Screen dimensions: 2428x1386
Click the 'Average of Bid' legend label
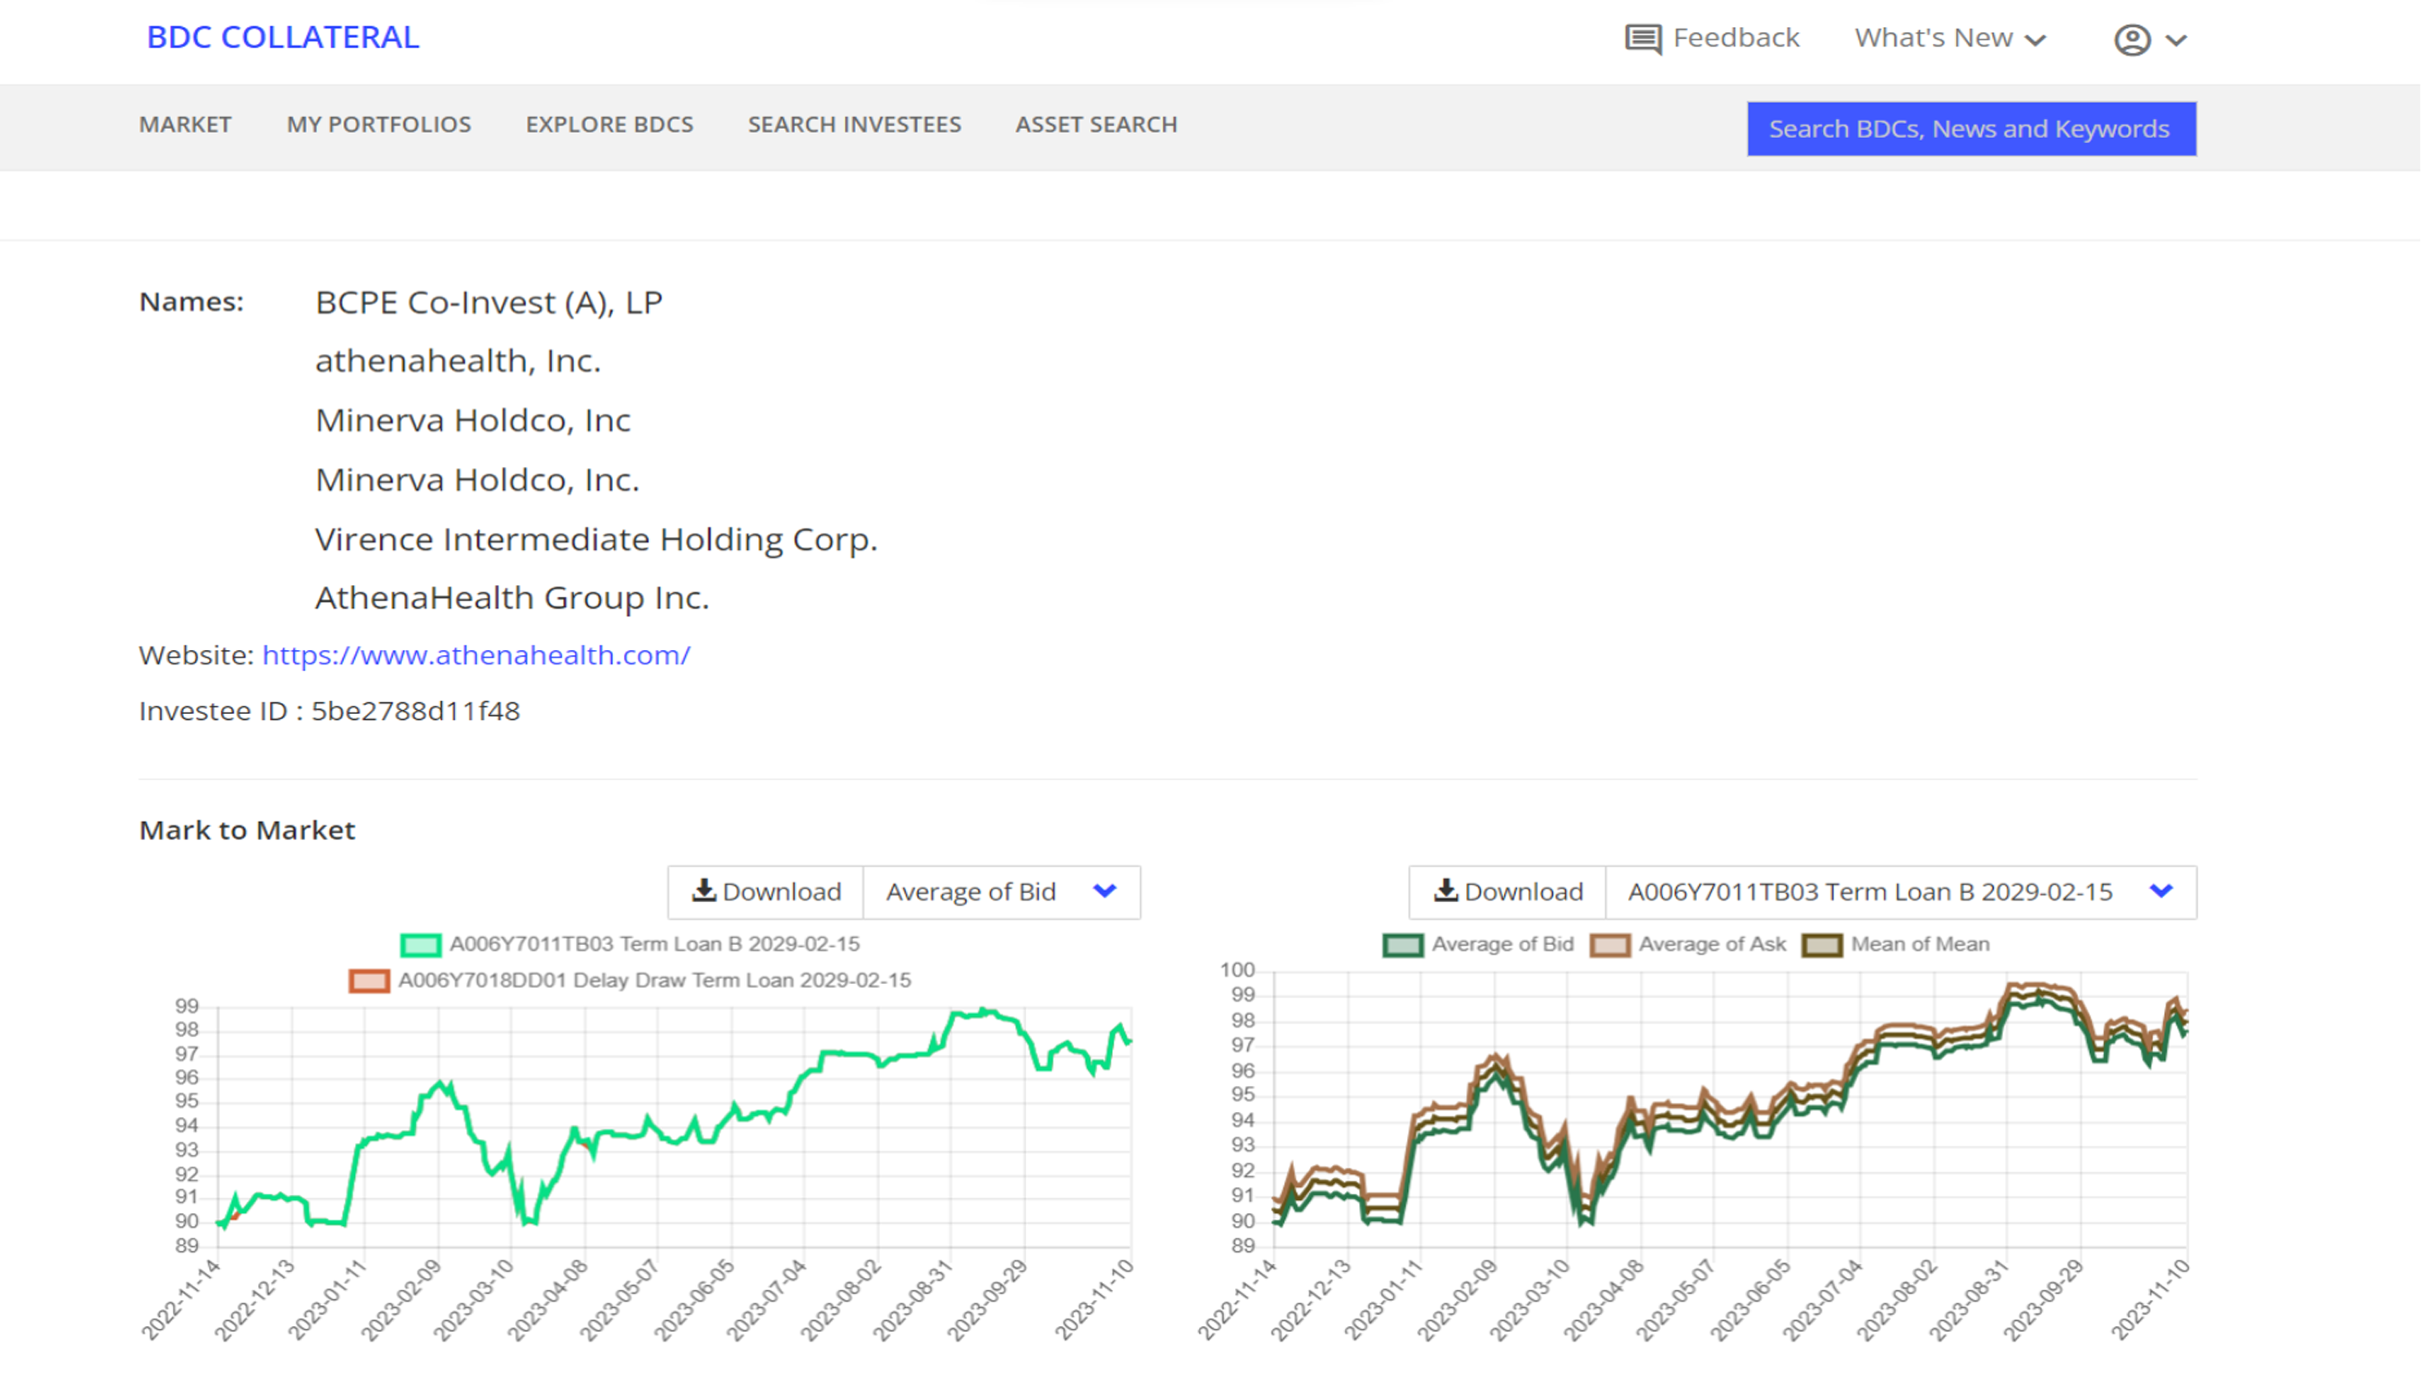(x=1502, y=944)
